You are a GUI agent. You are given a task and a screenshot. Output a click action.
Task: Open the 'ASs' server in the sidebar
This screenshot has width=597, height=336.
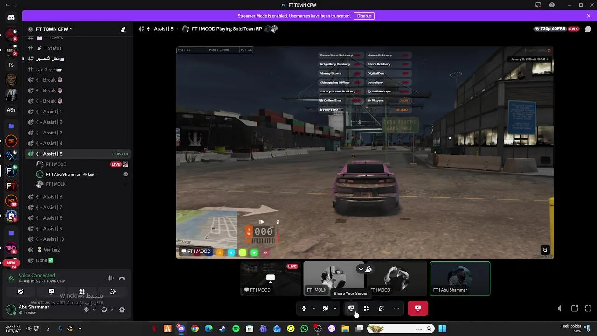click(11, 110)
